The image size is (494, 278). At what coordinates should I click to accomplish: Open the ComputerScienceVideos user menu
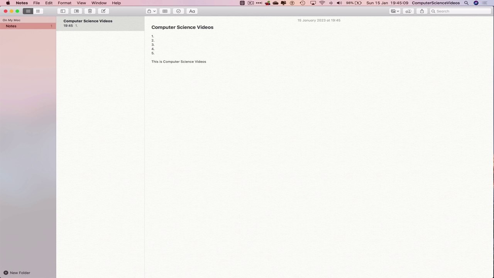click(x=436, y=3)
